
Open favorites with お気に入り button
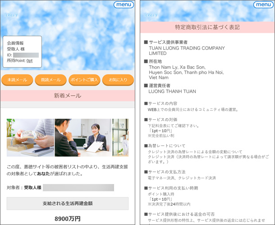pos(118,80)
